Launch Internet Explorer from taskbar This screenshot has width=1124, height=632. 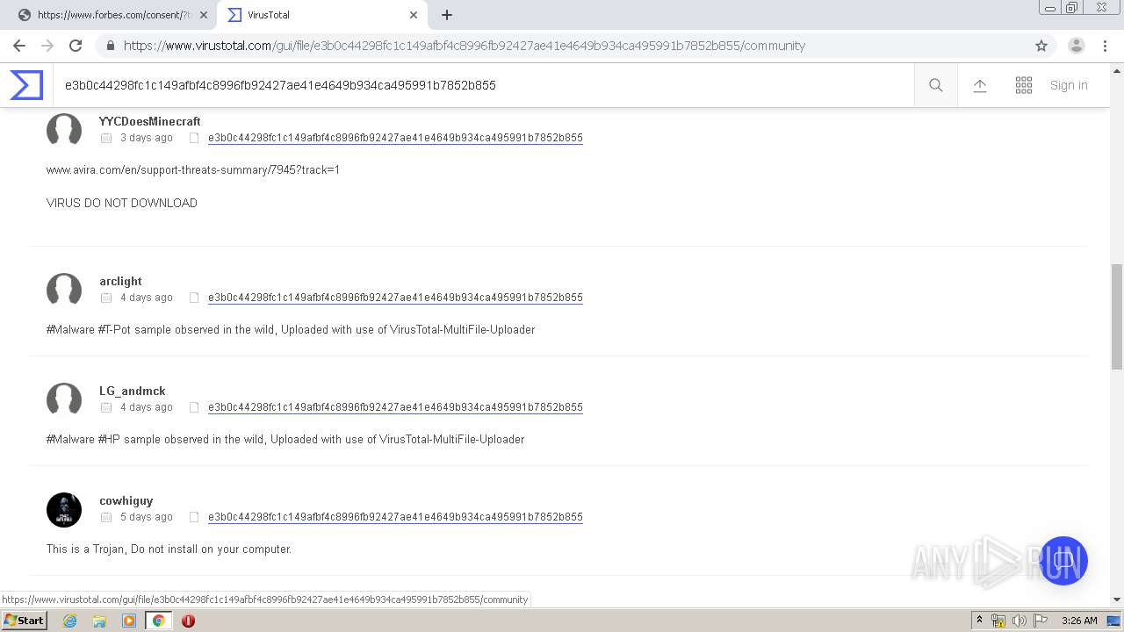tap(70, 621)
